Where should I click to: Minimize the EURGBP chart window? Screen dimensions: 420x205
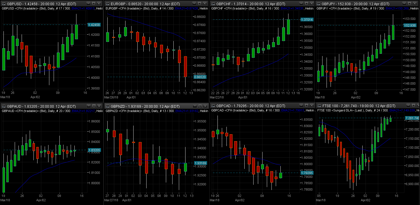193,4
